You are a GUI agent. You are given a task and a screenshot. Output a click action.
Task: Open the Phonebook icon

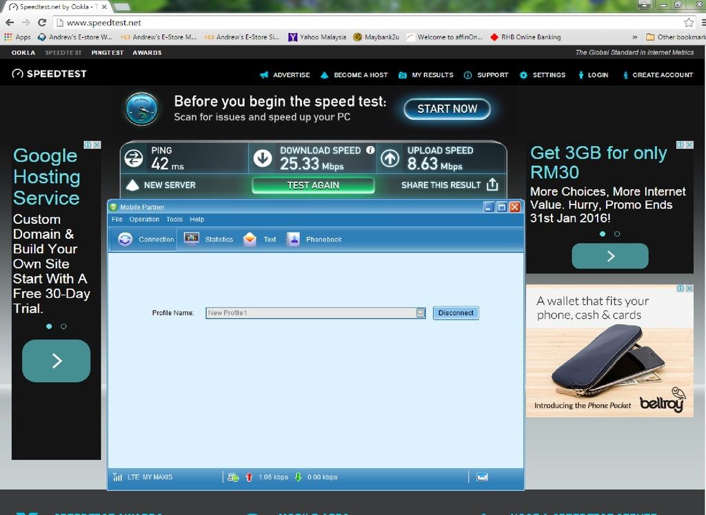(x=293, y=239)
